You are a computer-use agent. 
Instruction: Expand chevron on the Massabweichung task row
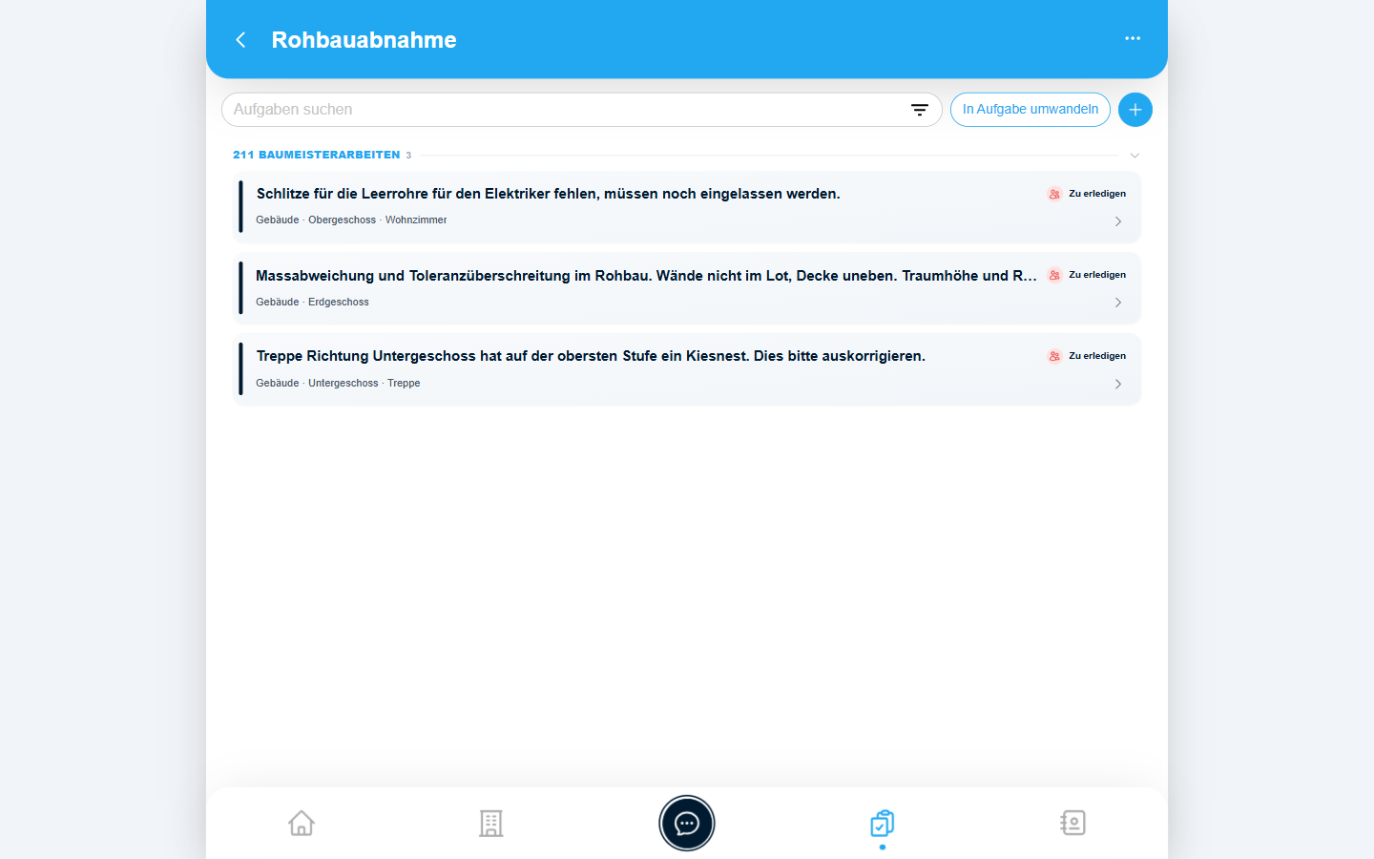[x=1118, y=303]
